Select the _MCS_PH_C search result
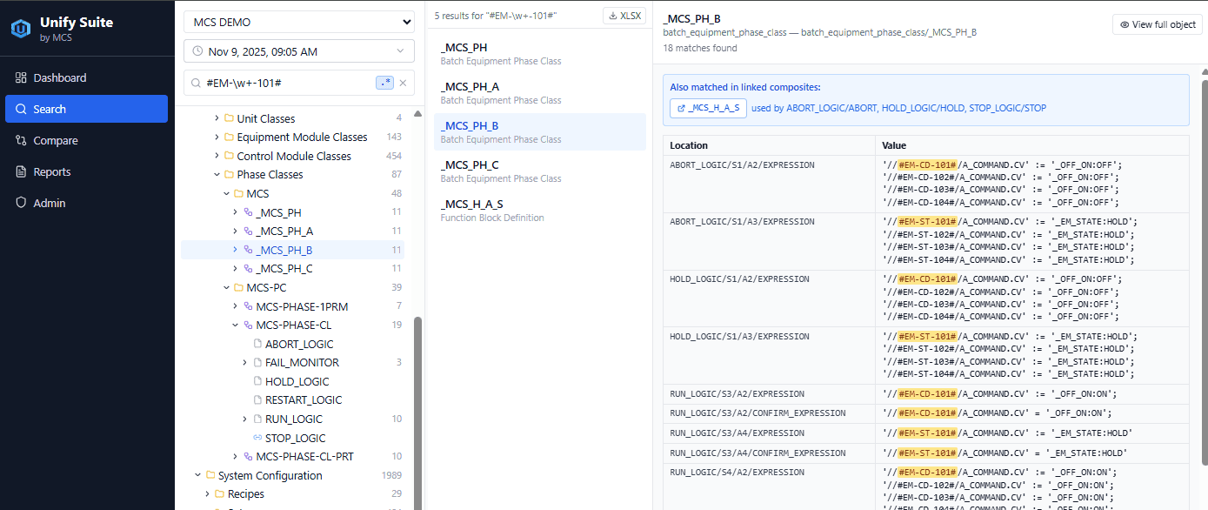The width and height of the screenshot is (1208, 510). 540,171
